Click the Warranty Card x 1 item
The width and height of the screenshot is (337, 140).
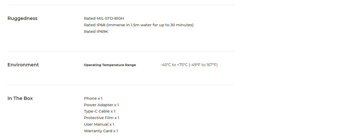[101, 131]
